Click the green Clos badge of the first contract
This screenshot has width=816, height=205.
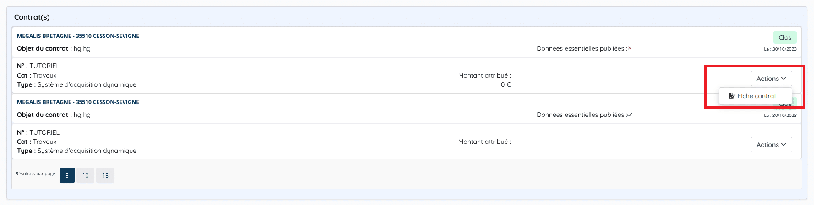point(785,37)
